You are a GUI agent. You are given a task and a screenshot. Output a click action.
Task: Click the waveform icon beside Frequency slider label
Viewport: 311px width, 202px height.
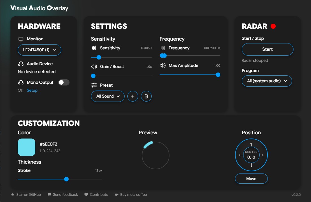pyautogui.click(x=163, y=48)
